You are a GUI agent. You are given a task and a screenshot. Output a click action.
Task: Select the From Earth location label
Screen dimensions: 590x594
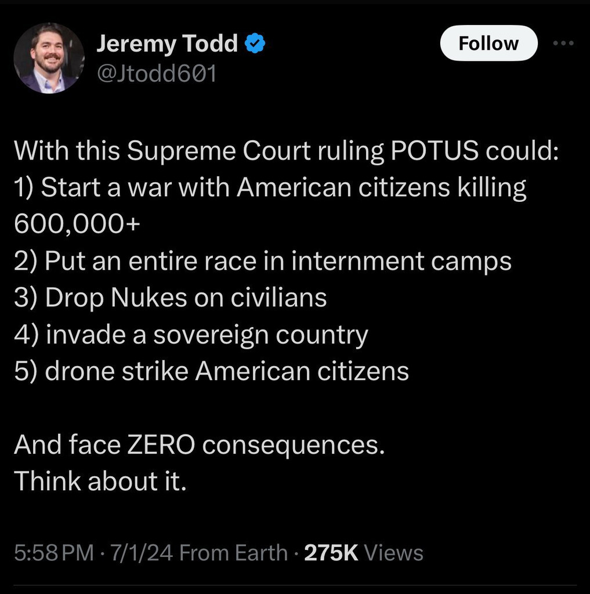233,553
